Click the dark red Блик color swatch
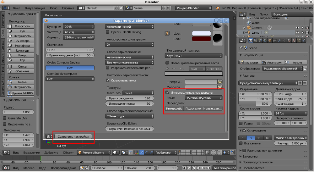 (202, 39)
